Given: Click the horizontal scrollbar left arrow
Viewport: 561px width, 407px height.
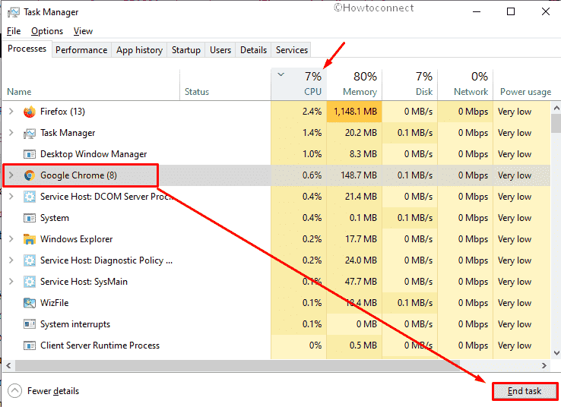Looking at the screenshot, I should (x=8, y=365).
